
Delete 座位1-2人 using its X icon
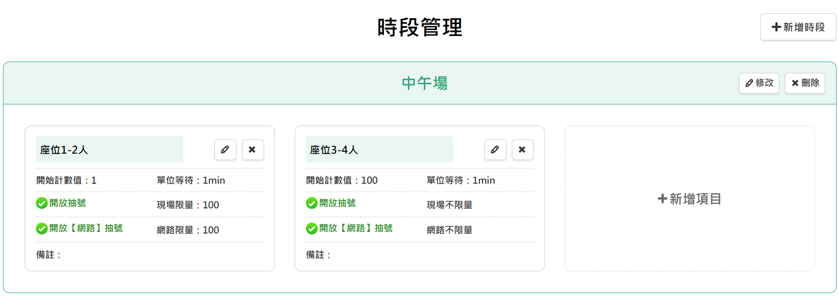253,150
